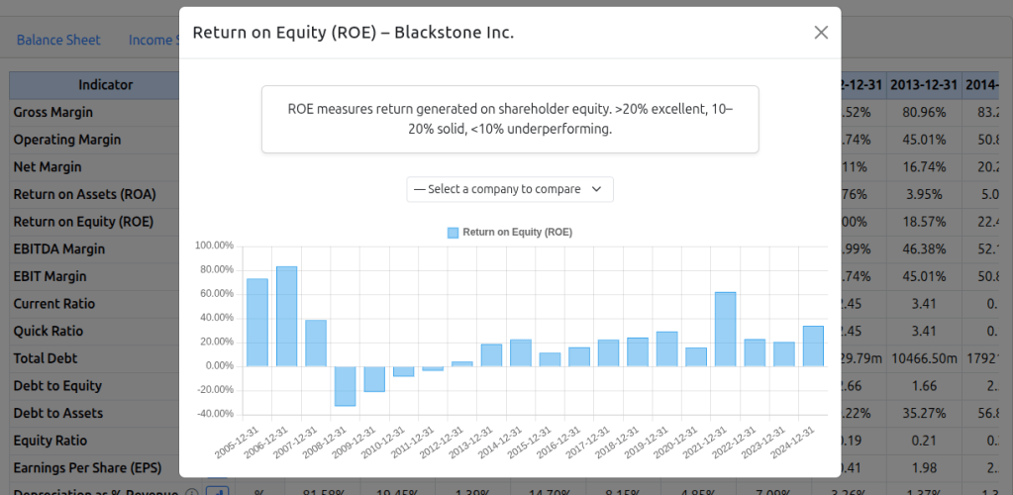Click the Return on Equity legend label
1013x495 pixels.
click(x=517, y=233)
